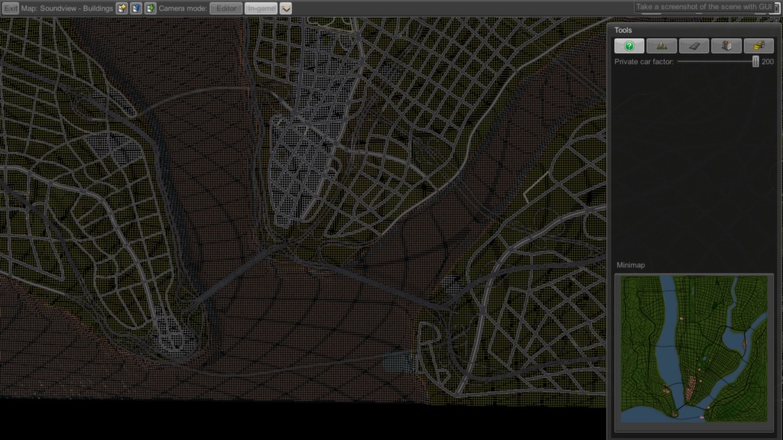Click the screenshot tooltip text at top right
783x440 pixels.
click(705, 7)
